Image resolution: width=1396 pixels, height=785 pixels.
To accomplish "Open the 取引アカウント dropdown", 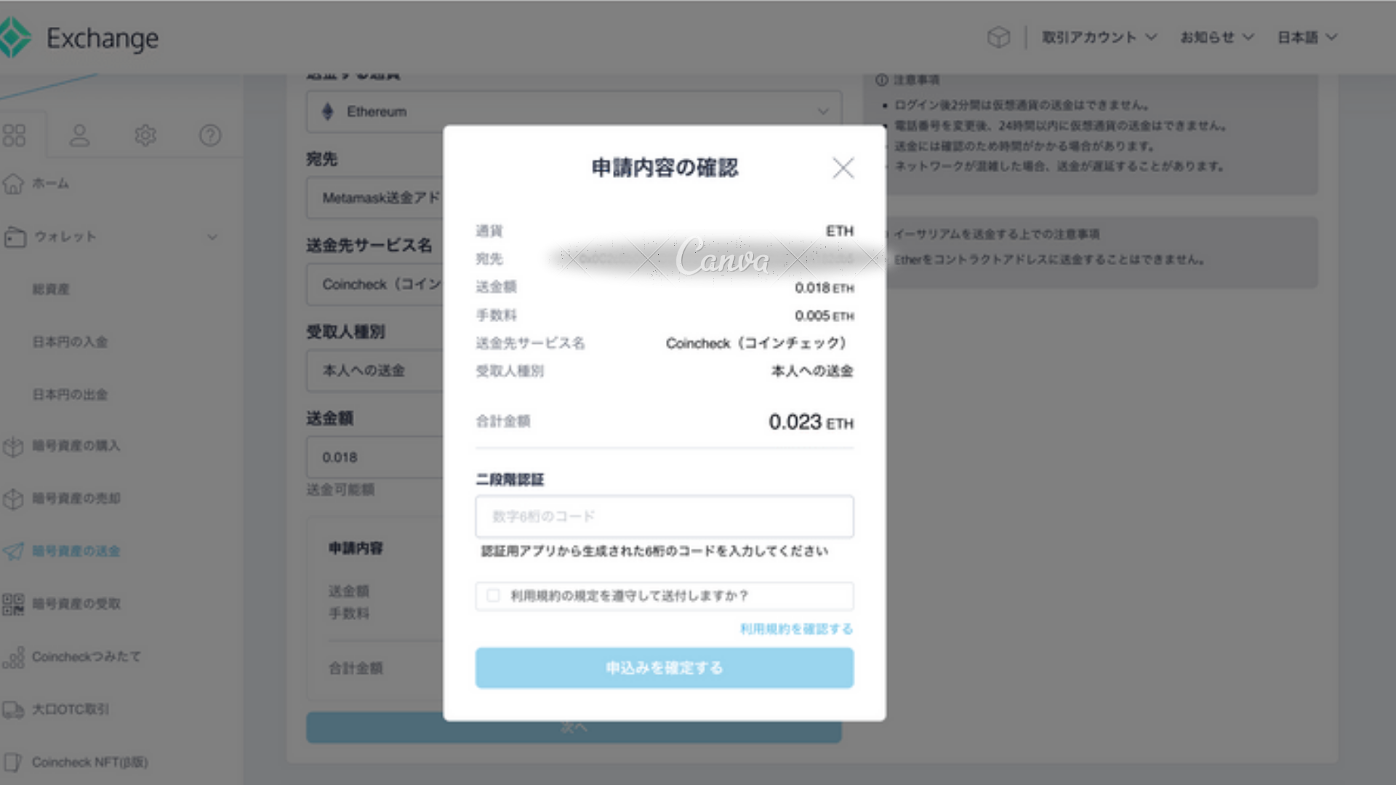I will pos(1099,37).
